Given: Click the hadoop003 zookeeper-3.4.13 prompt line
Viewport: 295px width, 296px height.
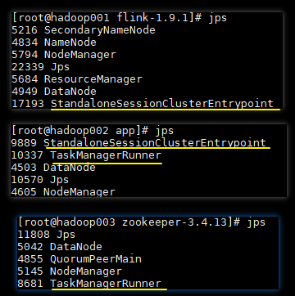Looking at the screenshot, I should point(142,222).
